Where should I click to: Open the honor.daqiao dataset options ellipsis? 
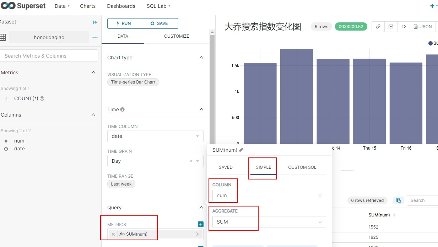pyautogui.click(x=95, y=37)
